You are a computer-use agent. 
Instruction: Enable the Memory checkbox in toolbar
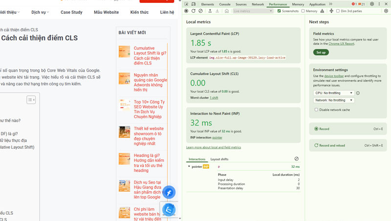coord(303,11)
